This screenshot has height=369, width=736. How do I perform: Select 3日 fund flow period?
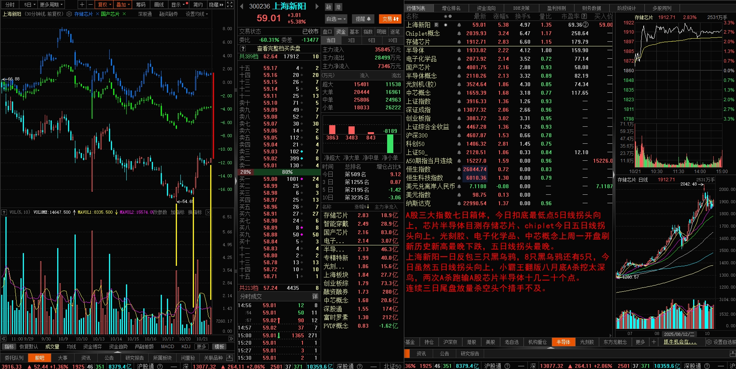pyautogui.click(x=351, y=40)
